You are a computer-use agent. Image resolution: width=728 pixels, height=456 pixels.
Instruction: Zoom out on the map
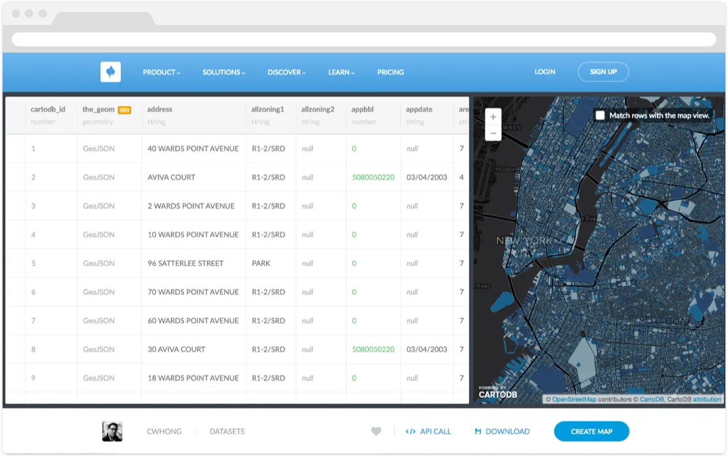493,132
